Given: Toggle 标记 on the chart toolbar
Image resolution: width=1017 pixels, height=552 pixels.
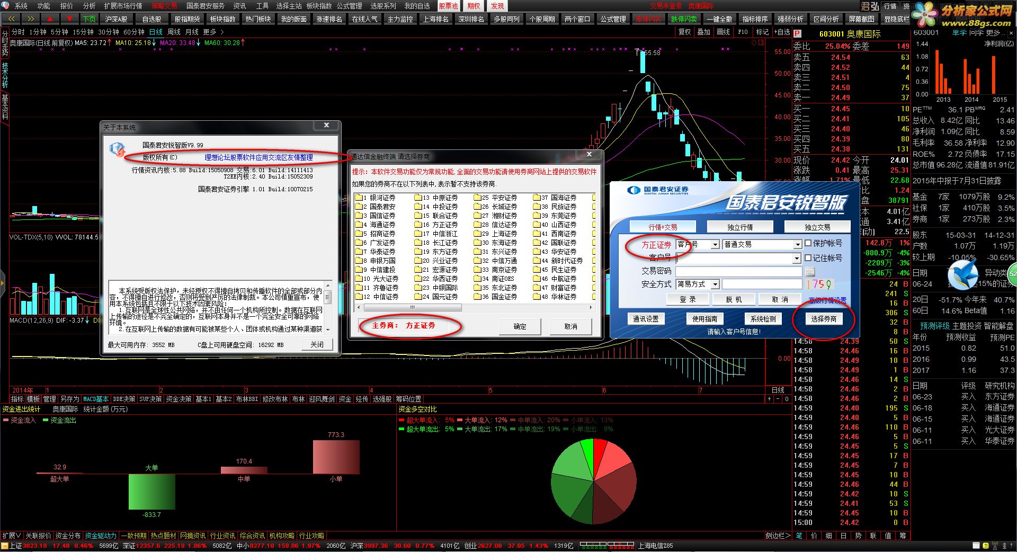Looking at the screenshot, I should click(x=762, y=32).
